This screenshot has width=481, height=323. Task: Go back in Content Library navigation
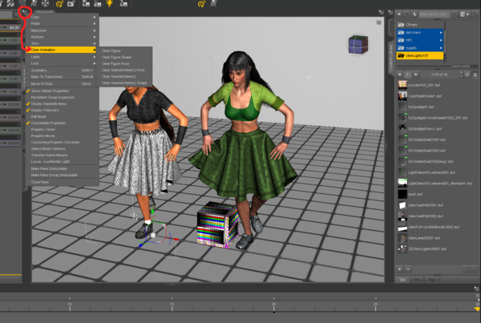coord(399,14)
